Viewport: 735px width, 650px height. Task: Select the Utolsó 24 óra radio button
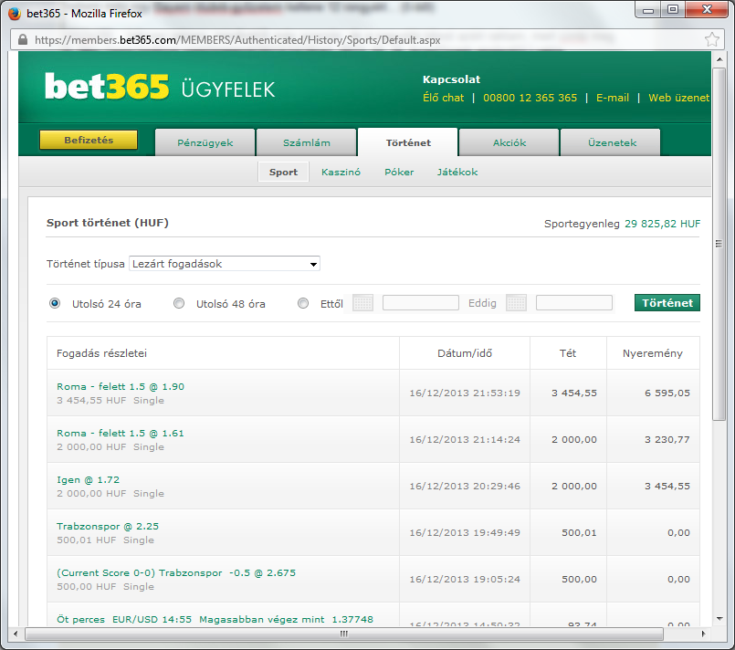(x=55, y=303)
